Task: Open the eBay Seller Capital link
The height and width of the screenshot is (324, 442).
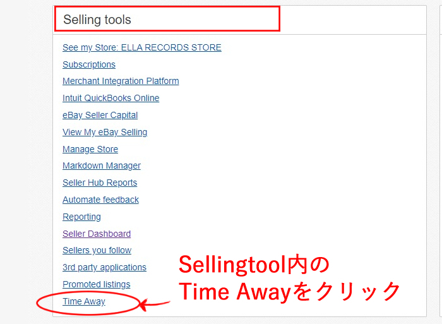Action: (100, 115)
